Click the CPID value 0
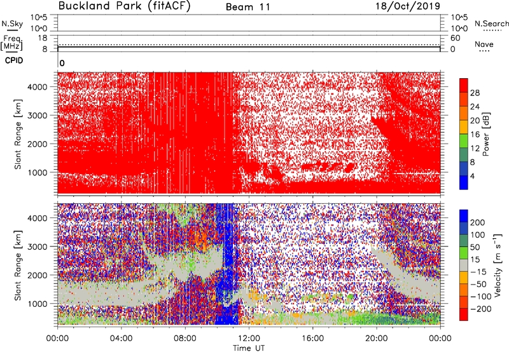This screenshot has height=352, width=509. pyautogui.click(x=62, y=63)
